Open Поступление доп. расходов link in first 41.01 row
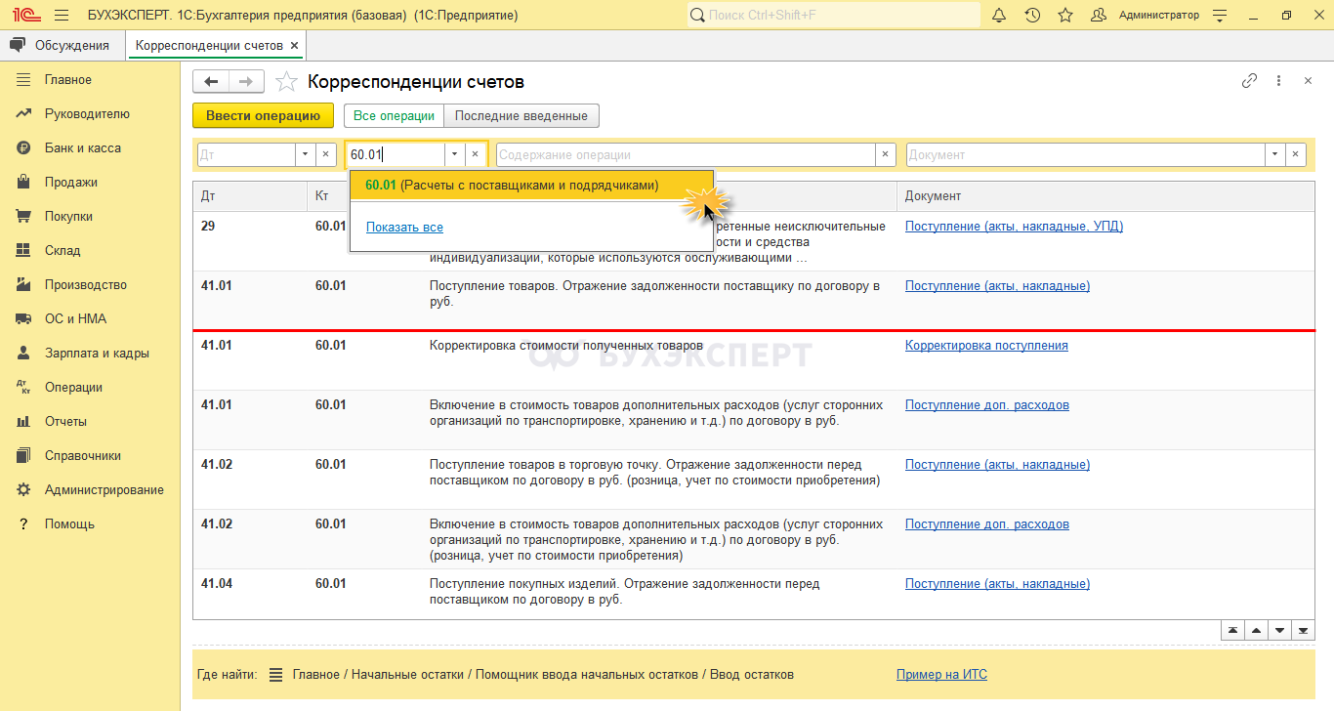Viewport: 1334px width, 711px height. pos(987,404)
